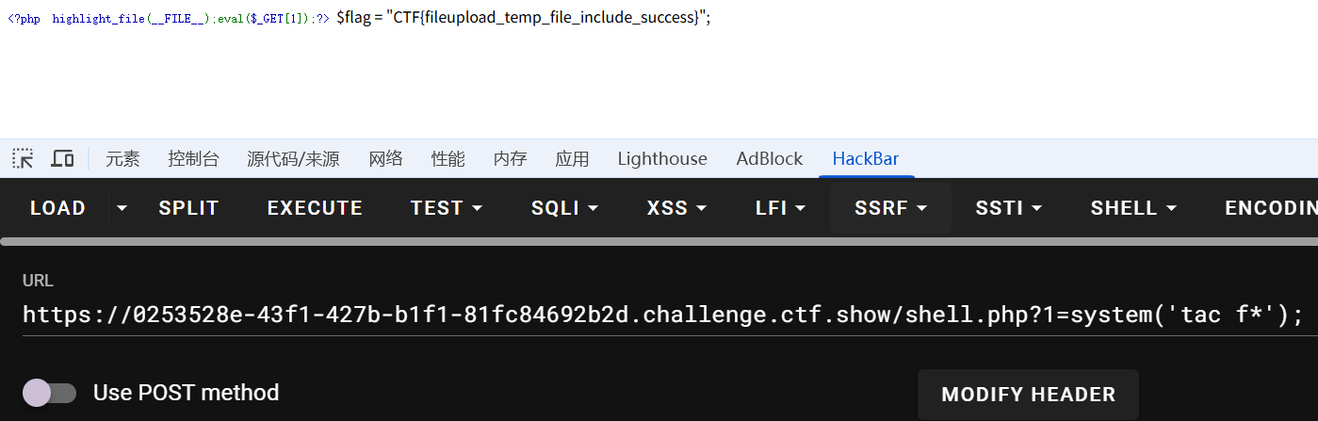The width and height of the screenshot is (1318, 421).
Task: Open the Lighthouse tab
Action: pos(662,159)
